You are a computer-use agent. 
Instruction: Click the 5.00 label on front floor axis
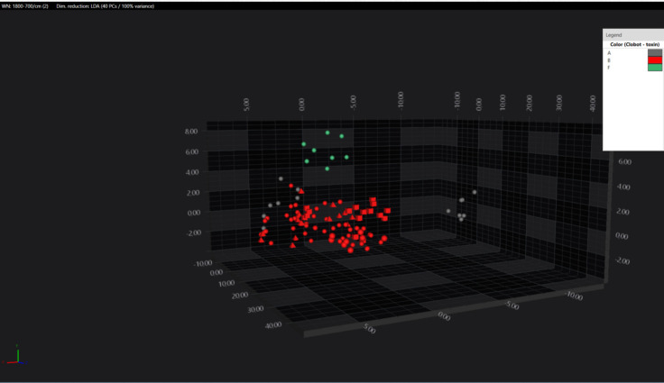click(x=369, y=328)
